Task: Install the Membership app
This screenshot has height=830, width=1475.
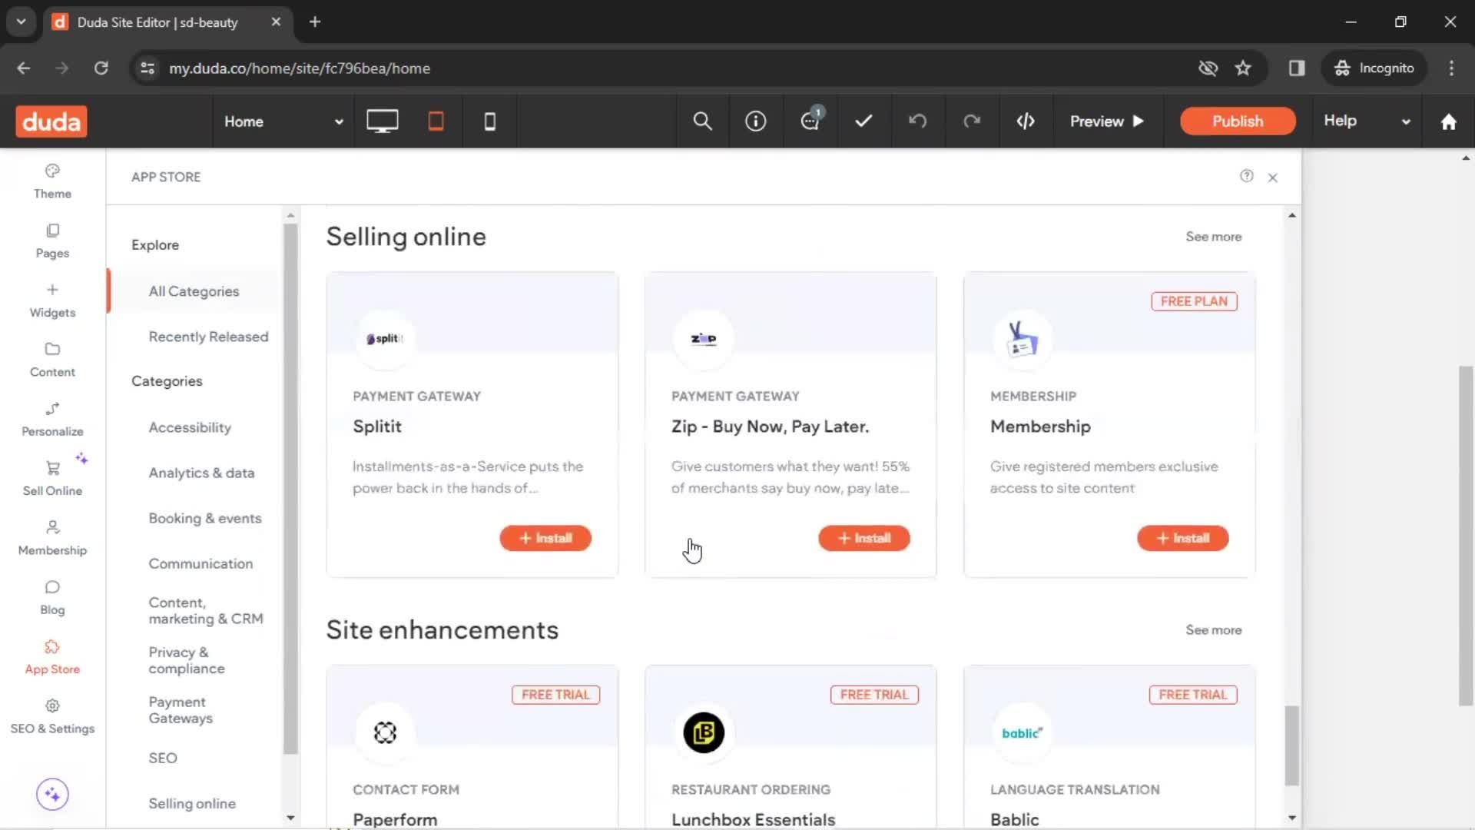Action: tap(1183, 538)
